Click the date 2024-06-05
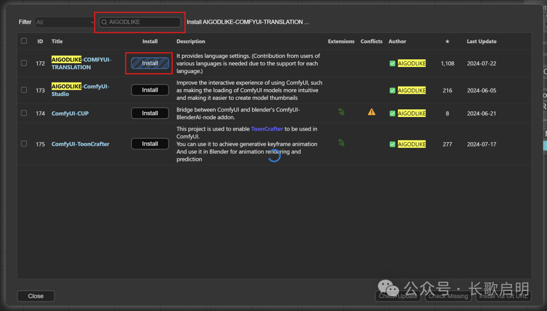 coord(482,90)
